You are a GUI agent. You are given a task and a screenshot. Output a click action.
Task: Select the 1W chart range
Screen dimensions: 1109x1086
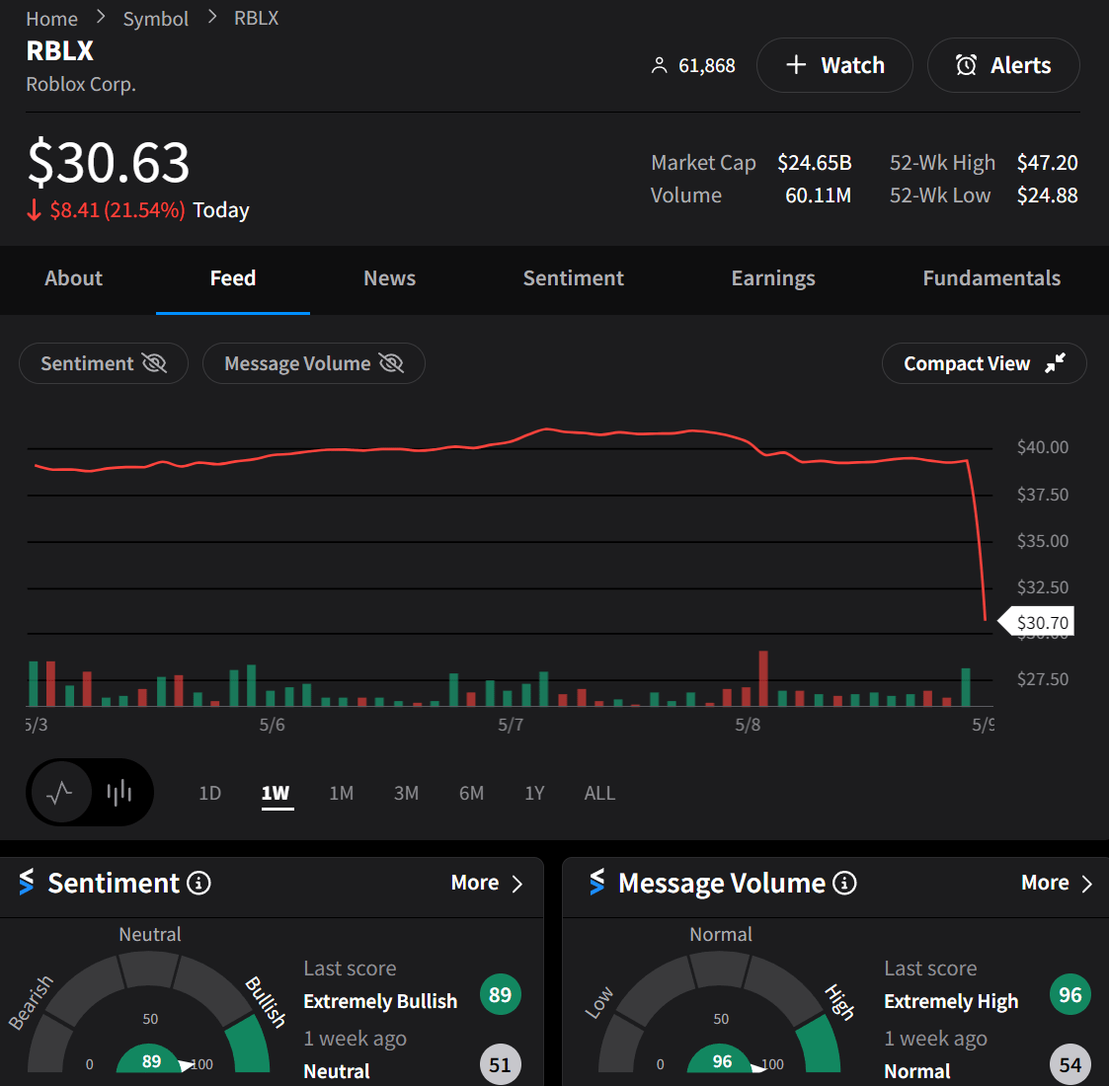[x=276, y=794]
